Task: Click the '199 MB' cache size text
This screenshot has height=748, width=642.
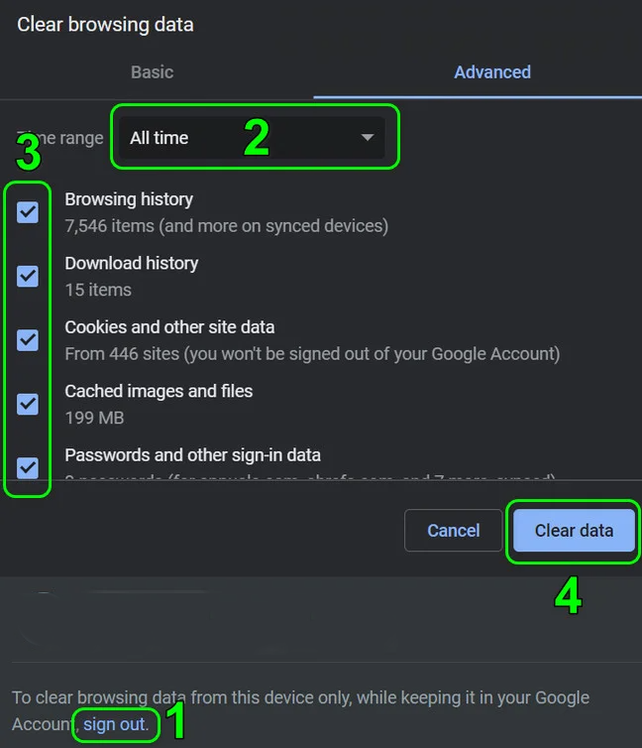Action: tap(94, 418)
